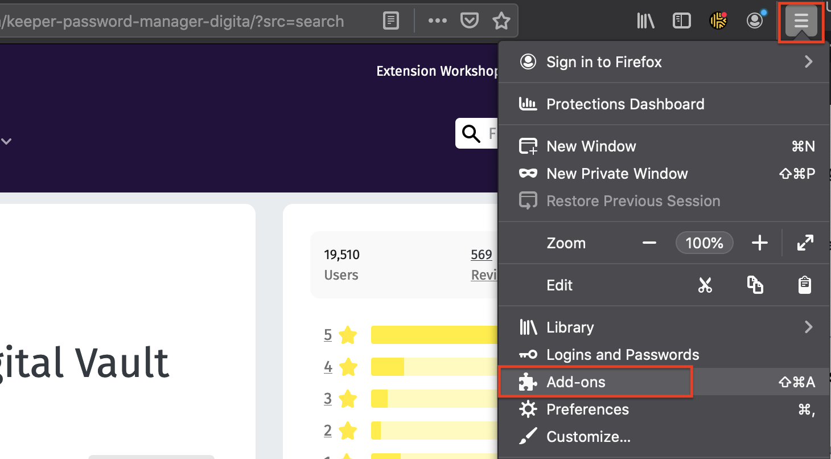Open Preferences menu item
The image size is (831, 459).
click(664, 409)
